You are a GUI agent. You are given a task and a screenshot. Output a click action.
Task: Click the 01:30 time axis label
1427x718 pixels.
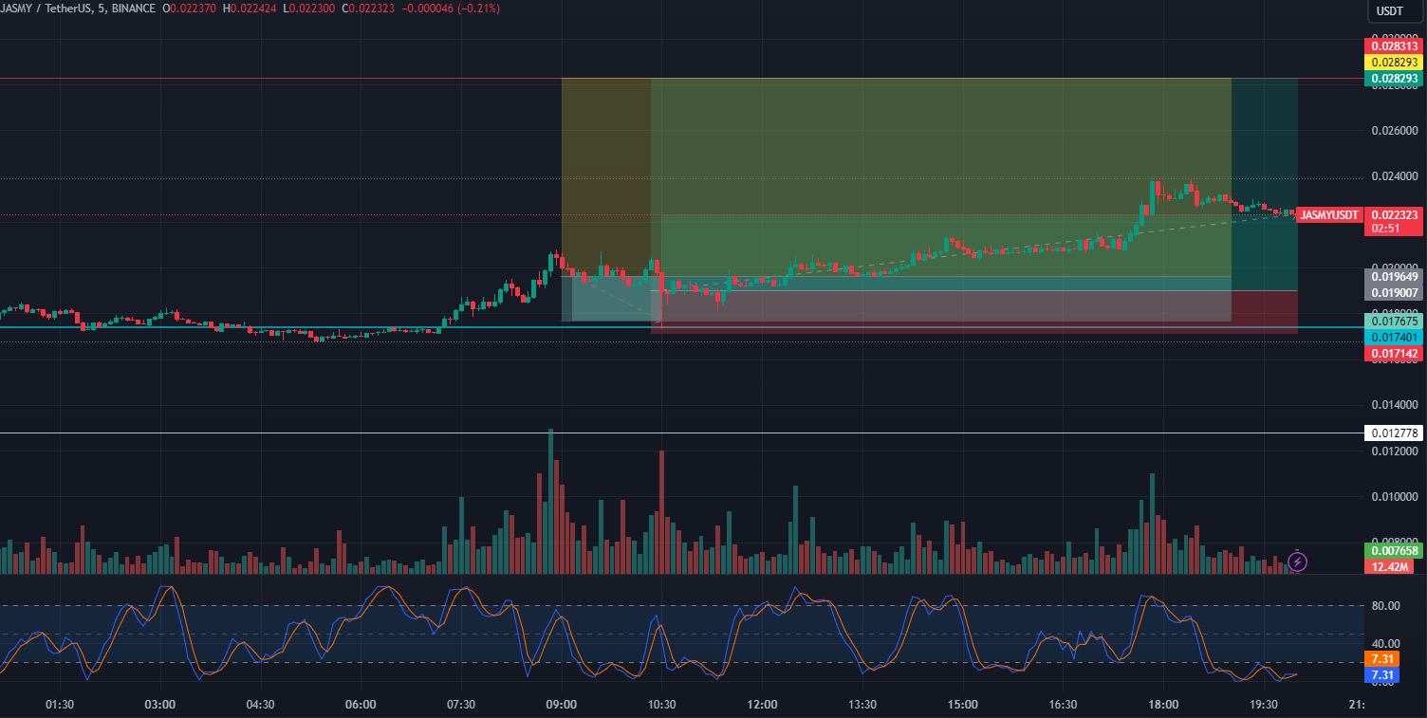(x=60, y=705)
